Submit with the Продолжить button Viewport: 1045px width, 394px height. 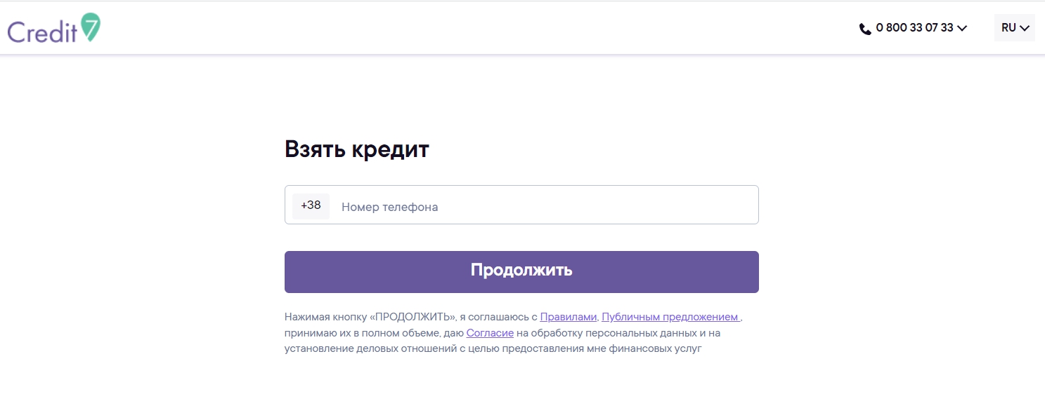click(x=521, y=271)
